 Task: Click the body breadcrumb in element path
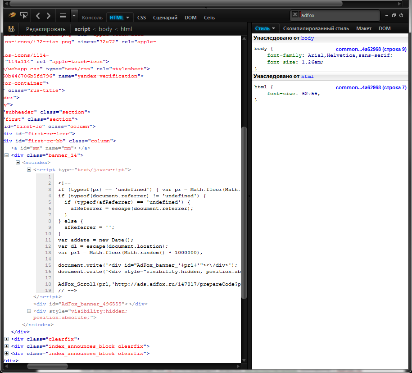coord(105,29)
